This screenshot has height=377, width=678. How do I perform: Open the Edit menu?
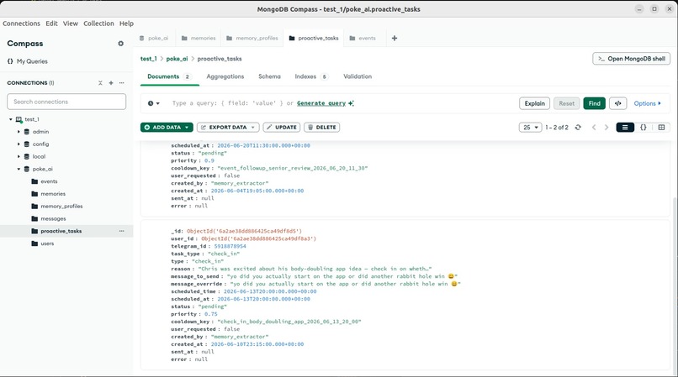coord(51,24)
